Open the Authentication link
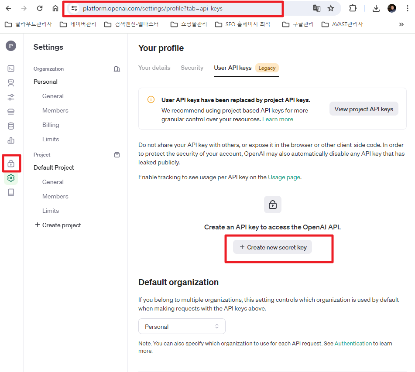 point(353,343)
